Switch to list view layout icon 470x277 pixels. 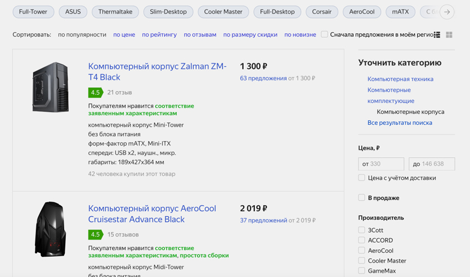point(437,35)
